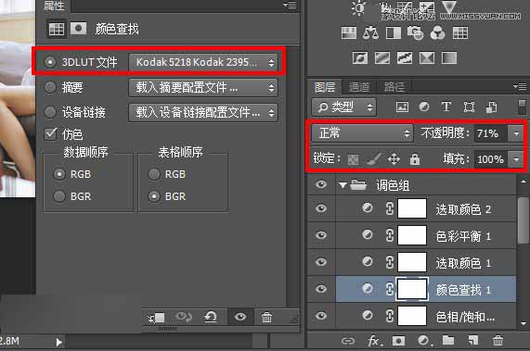Image resolution: width=530 pixels, height=351 pixels.
Task: Select the 摘要 radio button
Action: pos(50,87)
